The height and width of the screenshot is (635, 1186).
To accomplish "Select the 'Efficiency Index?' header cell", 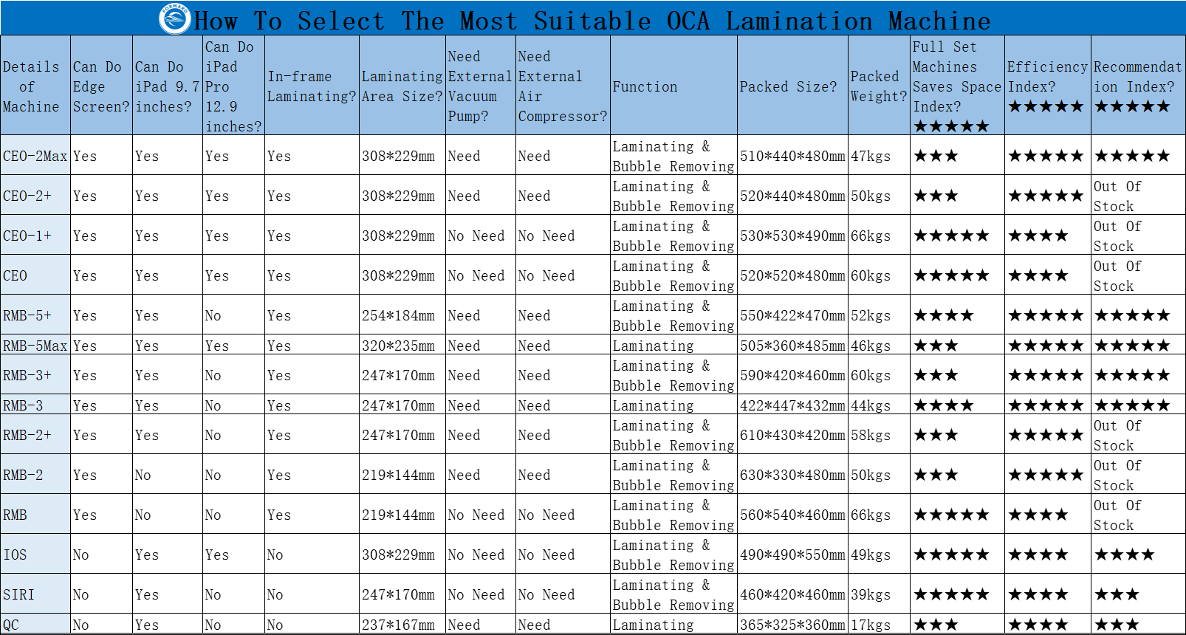I will (1048, 86).
